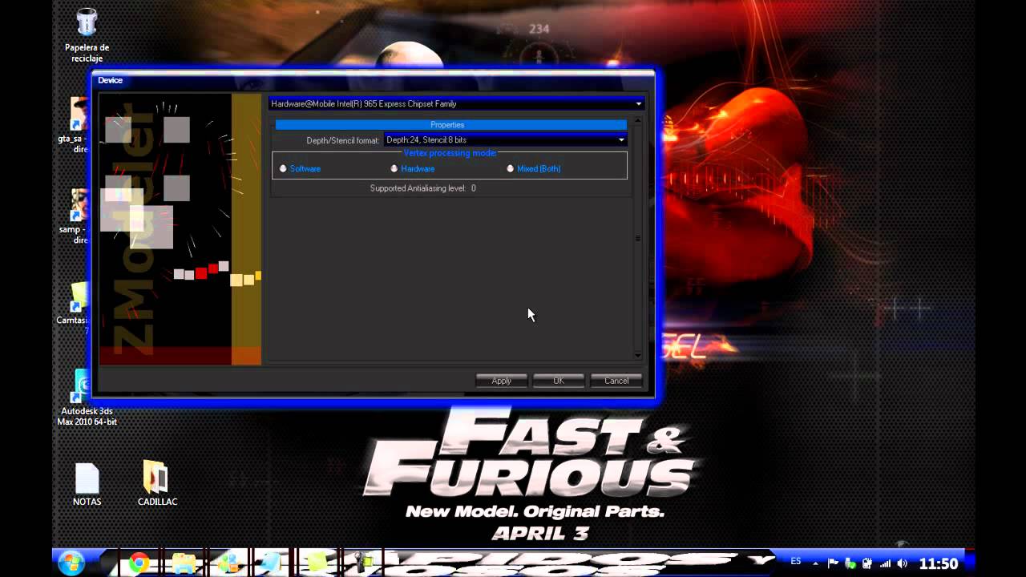Click the Action Center flag icon
The height and width of the screenshot is (577, 1026).
click(834, 563)
